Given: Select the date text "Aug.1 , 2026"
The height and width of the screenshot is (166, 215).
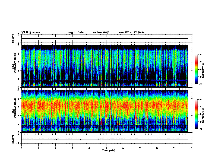Looking at the screenshot, I should (76, 33).
